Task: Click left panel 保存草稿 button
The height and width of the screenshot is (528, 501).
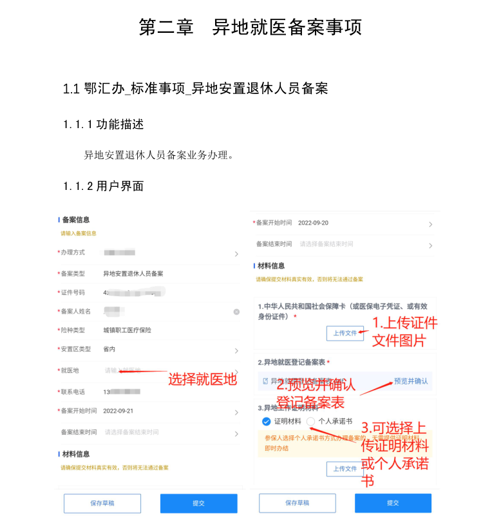Action: click(102, 503)
